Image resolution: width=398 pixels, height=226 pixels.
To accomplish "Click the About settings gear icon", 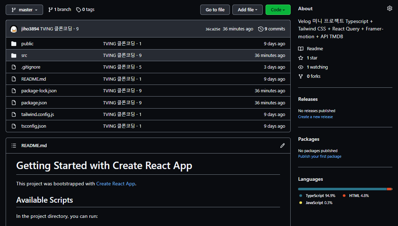I will tap(390, 8).
